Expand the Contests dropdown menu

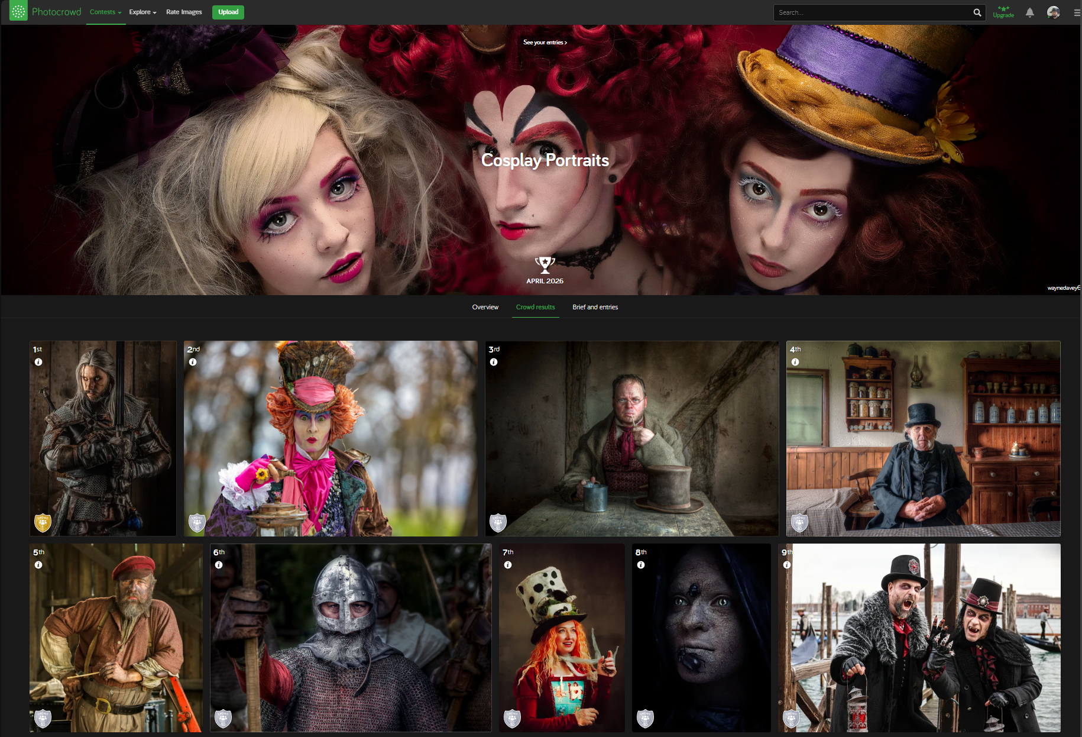pos(106,12)
